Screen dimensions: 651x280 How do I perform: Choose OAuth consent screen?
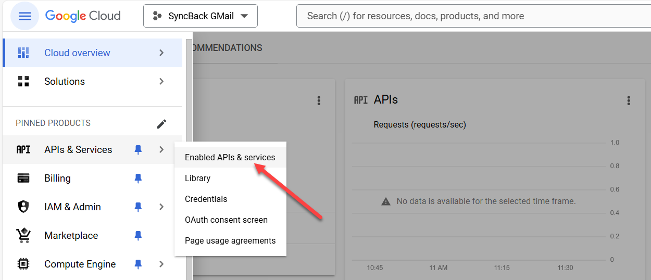(x=230, y=220)
